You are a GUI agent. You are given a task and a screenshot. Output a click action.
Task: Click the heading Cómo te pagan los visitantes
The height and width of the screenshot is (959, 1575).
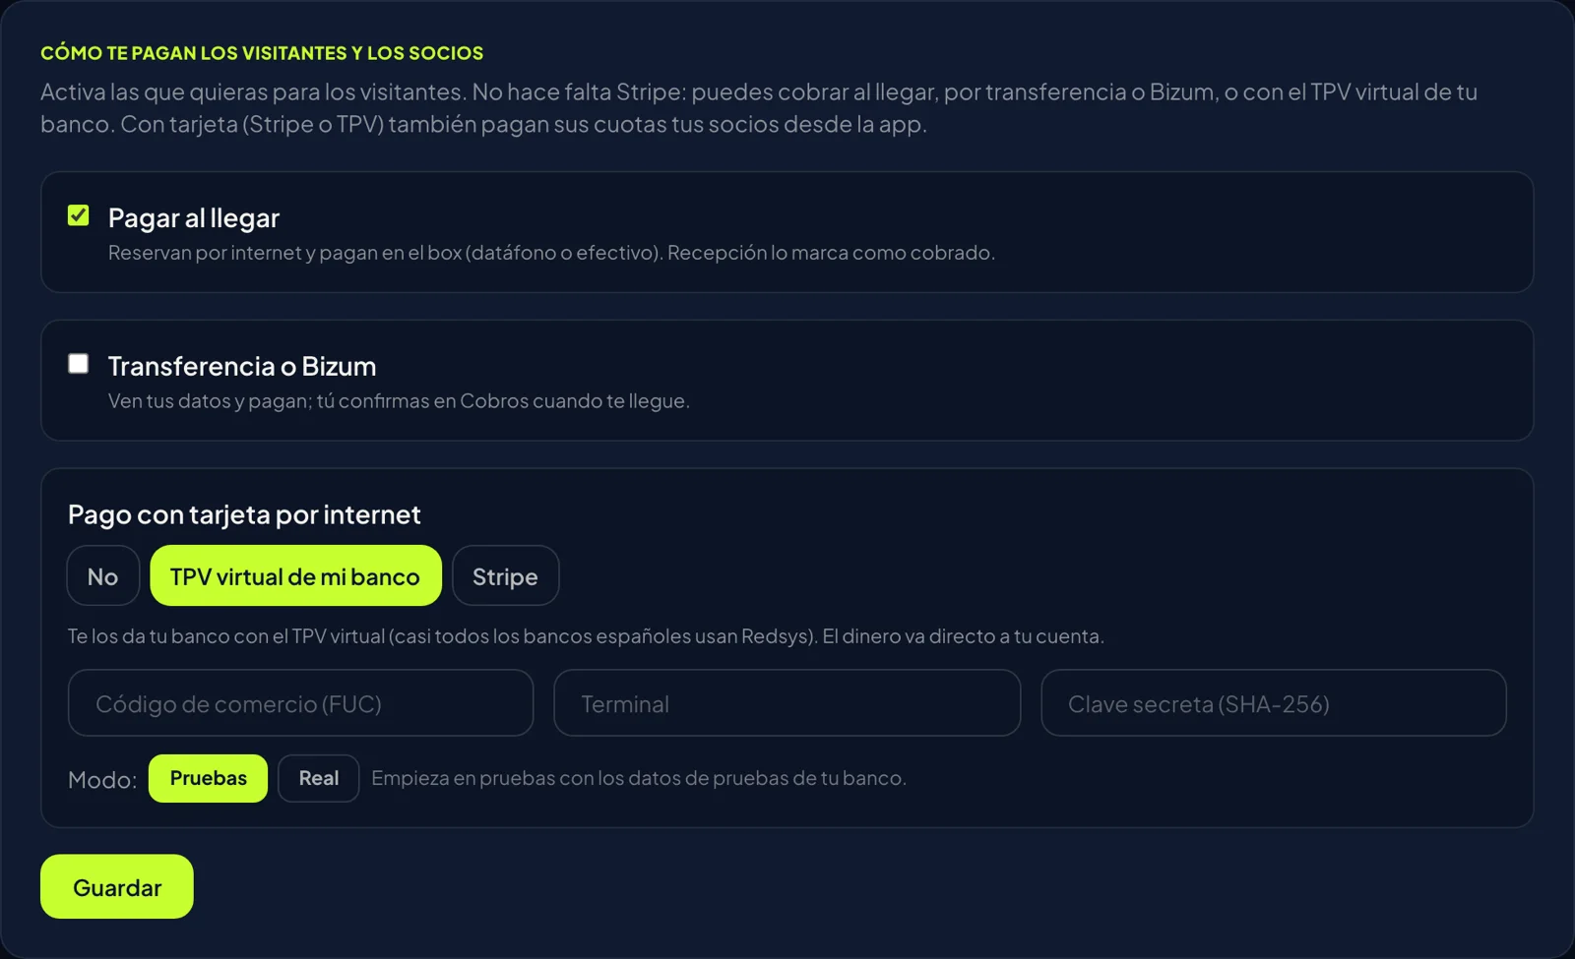262,53
